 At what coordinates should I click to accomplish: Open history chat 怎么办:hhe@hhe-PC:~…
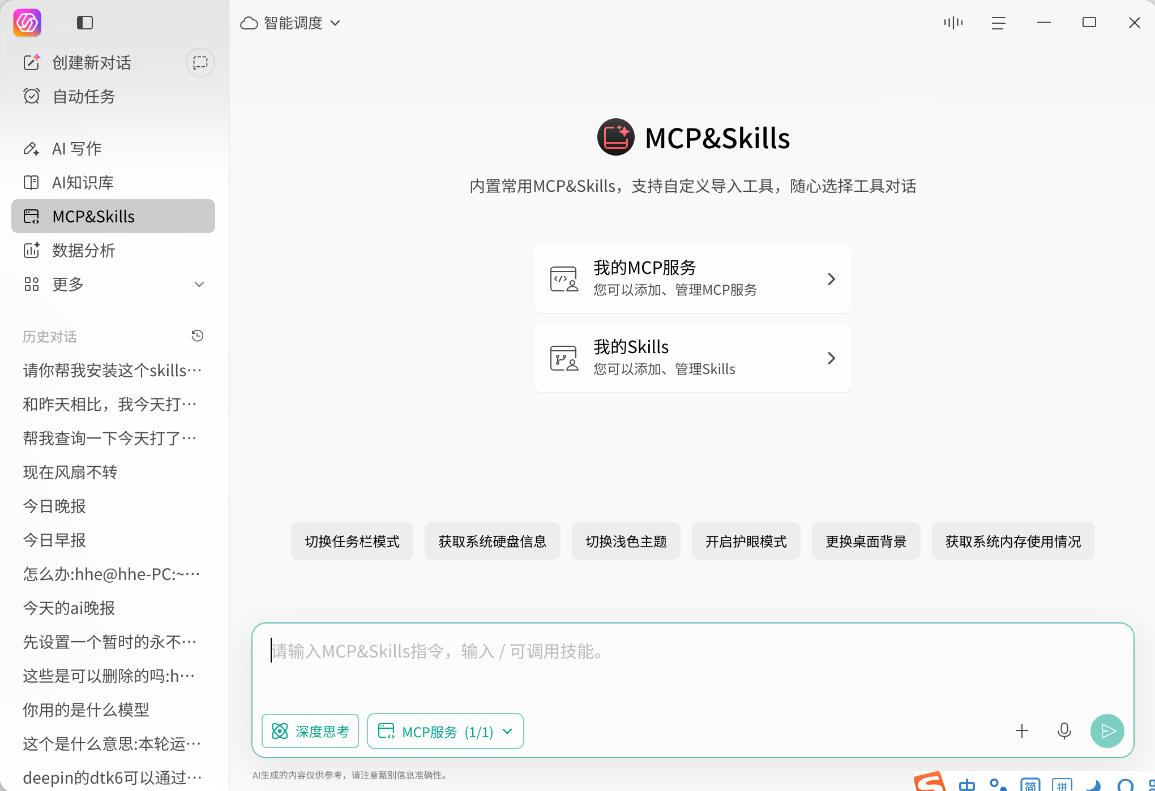[113, 574]
